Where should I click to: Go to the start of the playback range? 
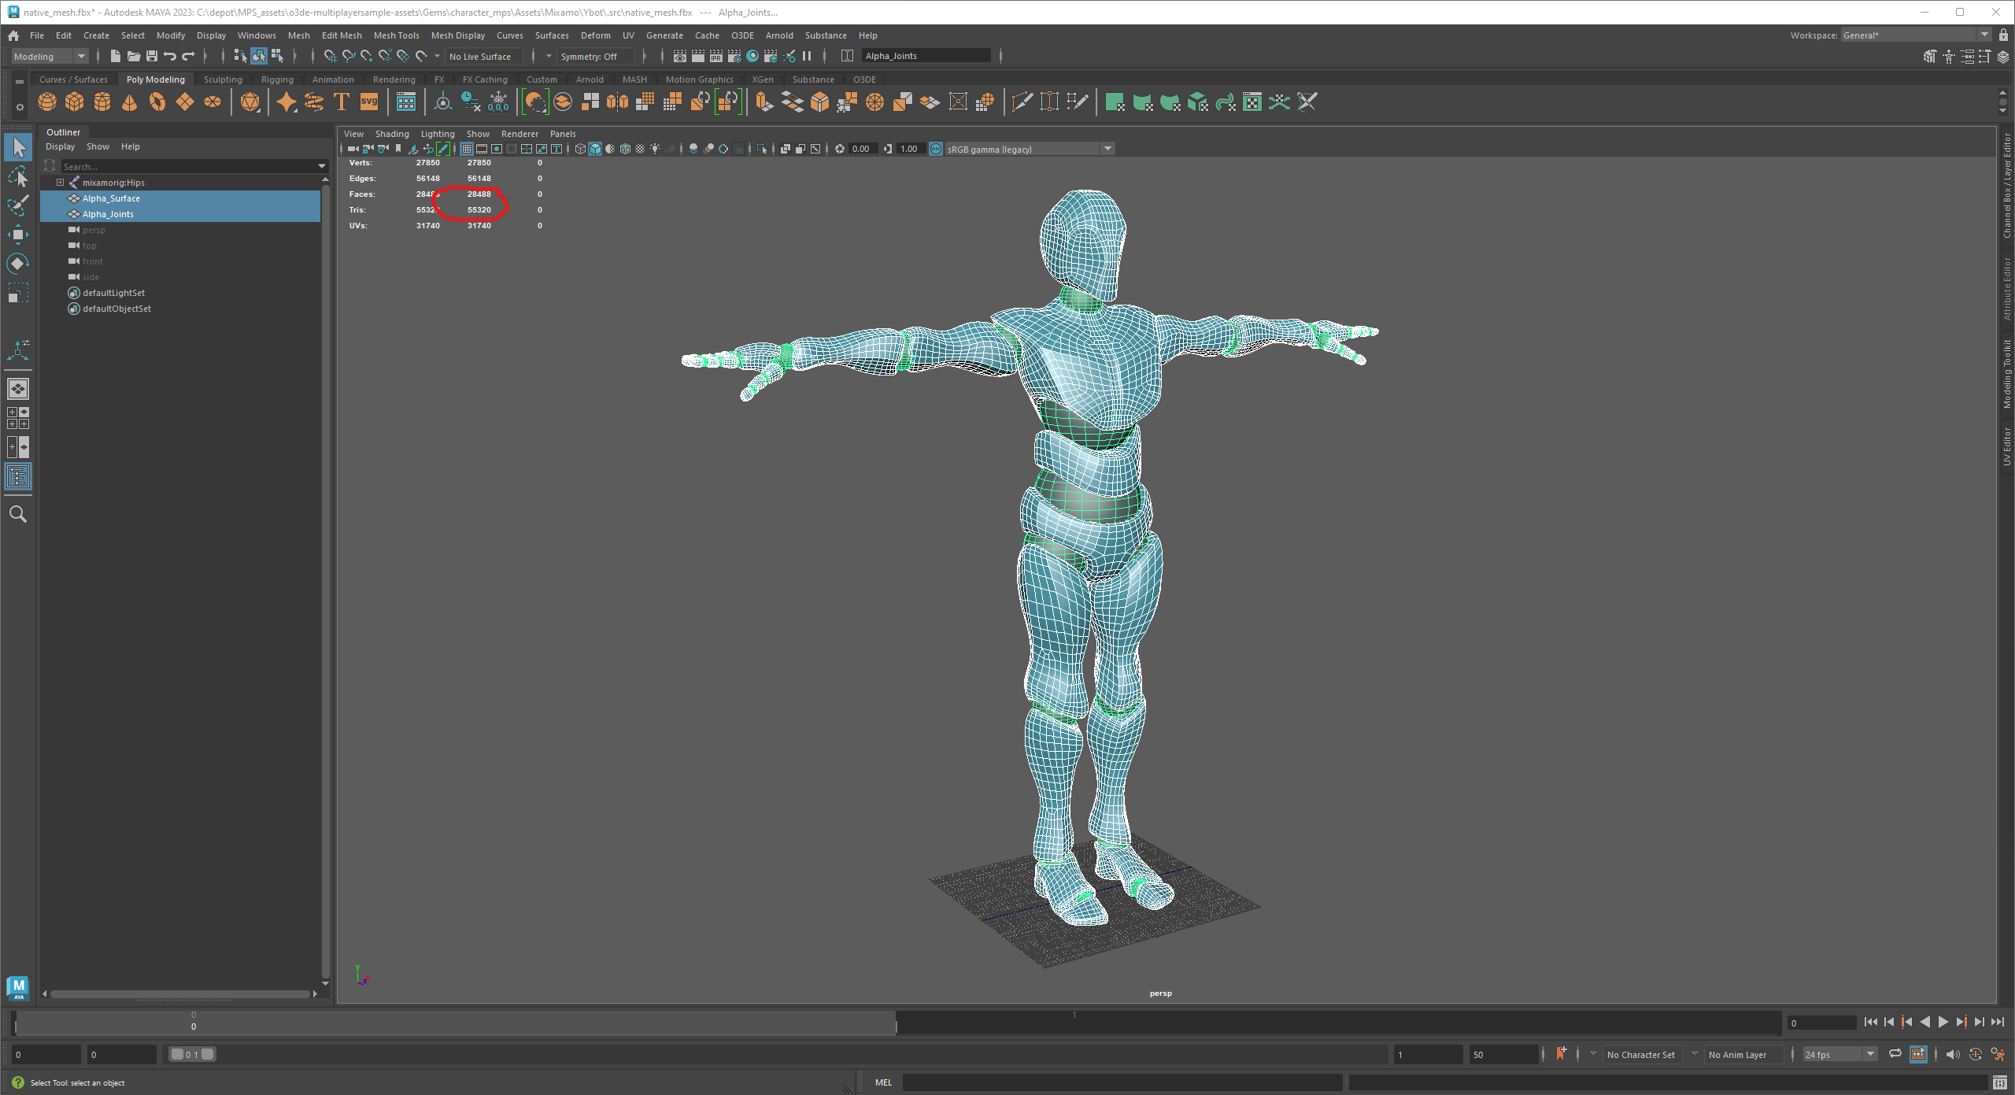pos(1871,1023)
